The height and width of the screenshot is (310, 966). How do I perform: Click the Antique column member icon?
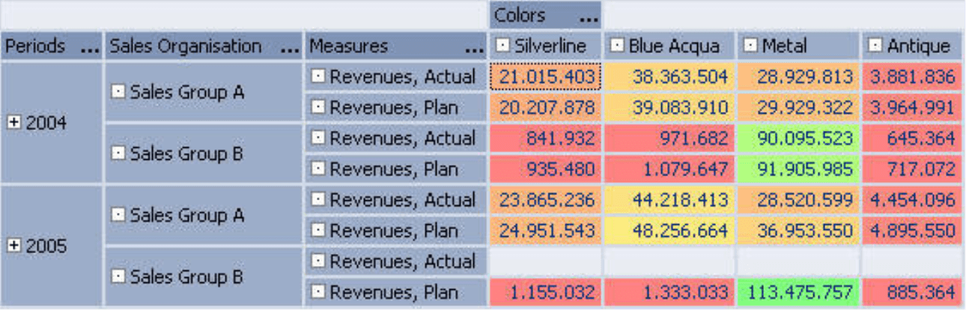875,46
